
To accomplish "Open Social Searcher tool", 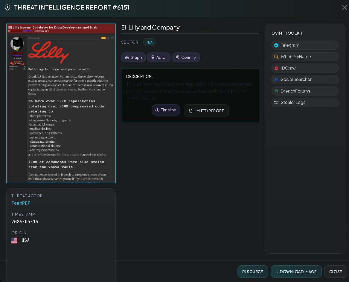I will (305, 79).
